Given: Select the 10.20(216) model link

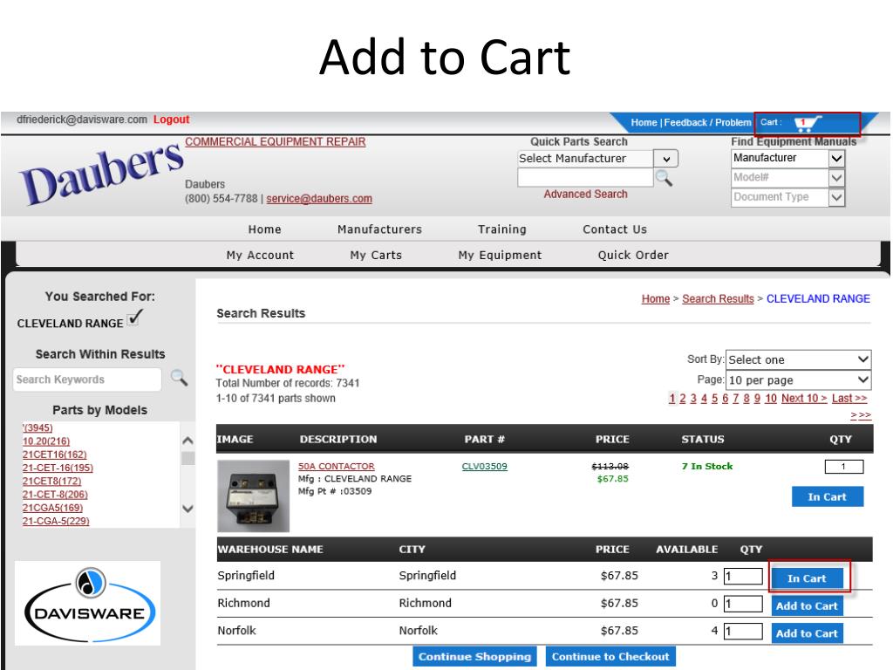Looking at the screenshot, I should tap(46, 441).
